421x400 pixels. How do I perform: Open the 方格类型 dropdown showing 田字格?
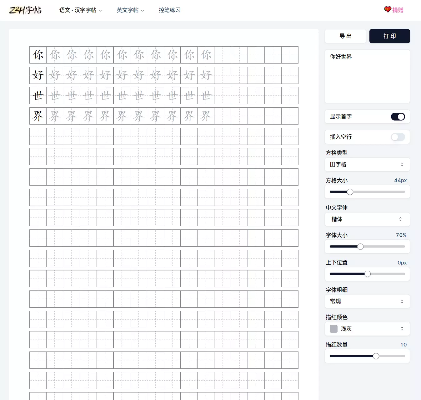pyautogui.click(x=367, y=164)
